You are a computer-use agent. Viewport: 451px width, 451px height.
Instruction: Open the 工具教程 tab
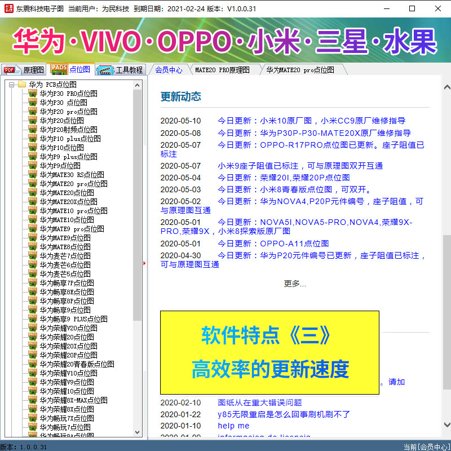[x=120, y=69]
